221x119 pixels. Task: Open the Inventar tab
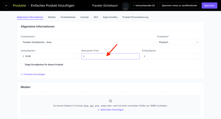(x=84, y=17)
